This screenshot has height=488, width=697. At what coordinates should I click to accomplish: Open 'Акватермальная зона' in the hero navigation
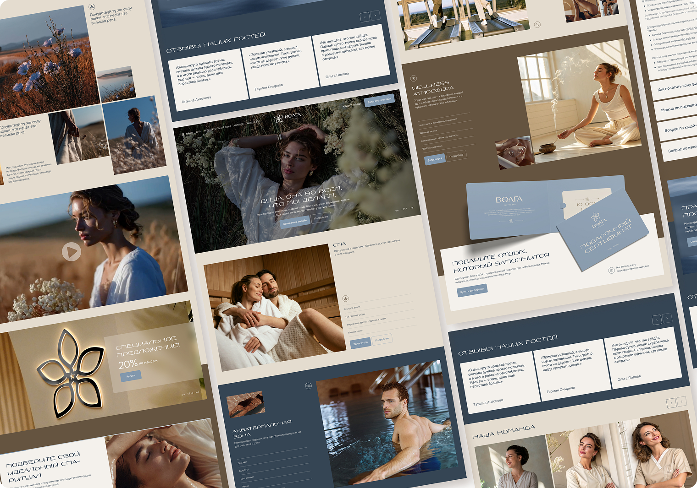(217, 129)
